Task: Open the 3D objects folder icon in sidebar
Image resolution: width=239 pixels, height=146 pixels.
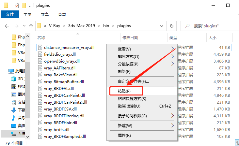Action: pyautogui.click(x=14, y=79)
